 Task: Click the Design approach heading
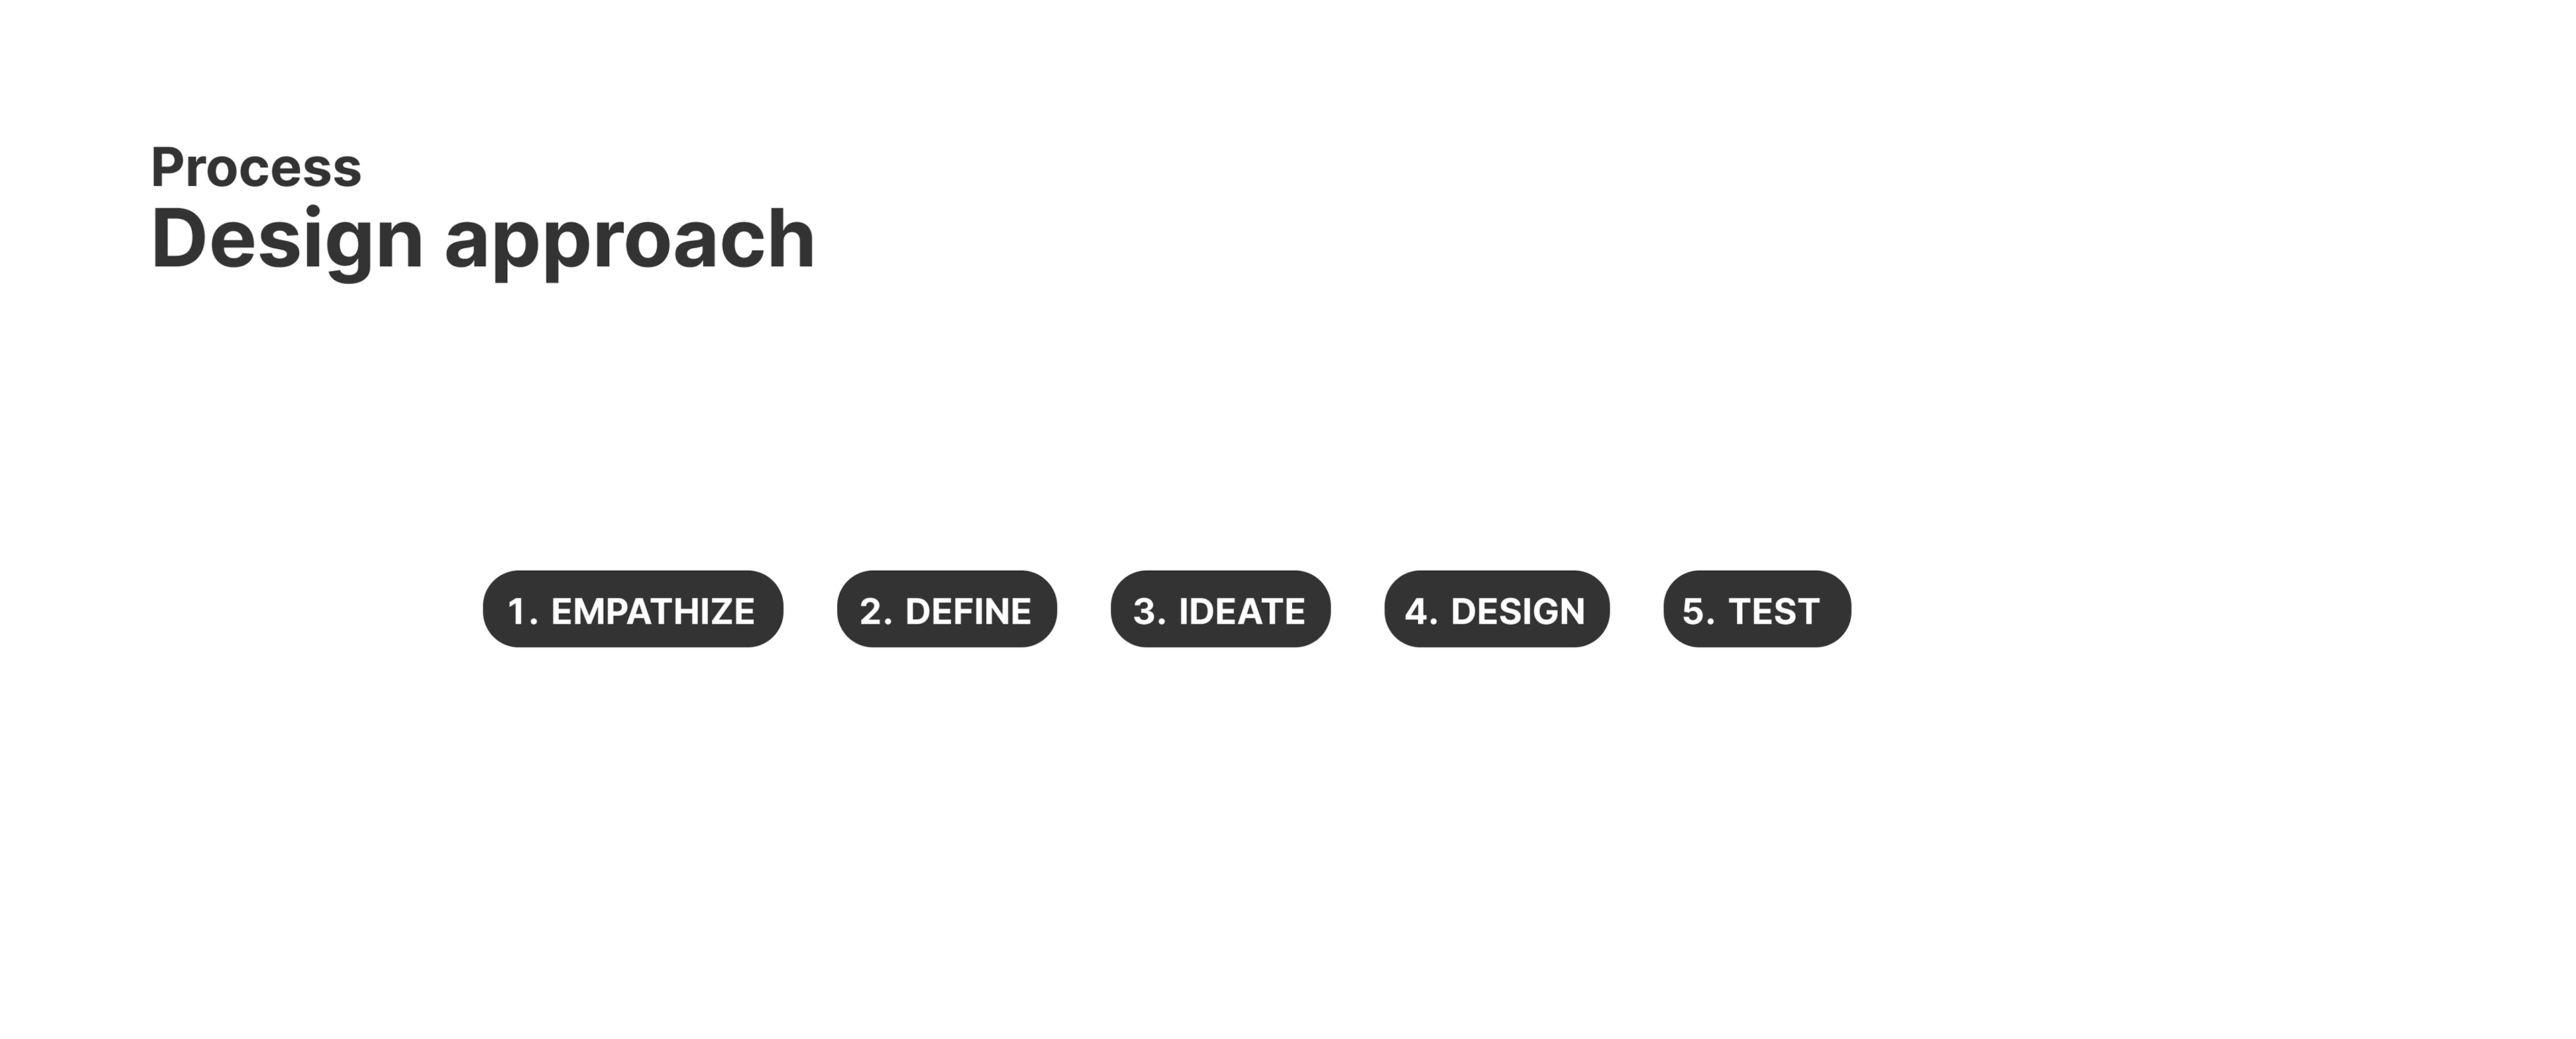tap(483, 241)
